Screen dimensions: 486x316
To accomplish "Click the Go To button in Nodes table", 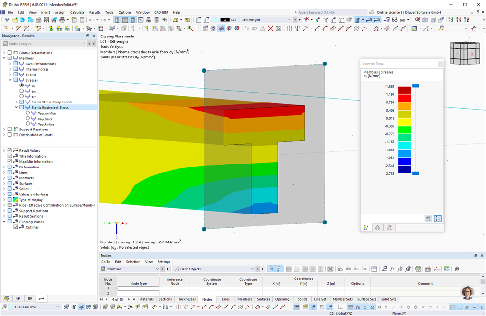I will click(x=105, y=262).
